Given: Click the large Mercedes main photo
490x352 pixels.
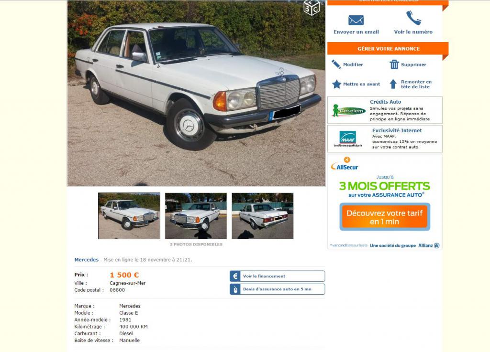Looking at the screenshot, I should (x=196, y=93).
